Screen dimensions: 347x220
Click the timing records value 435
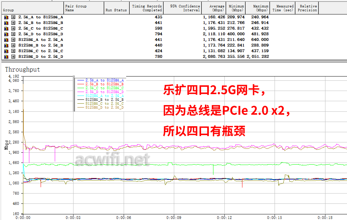click(x=158, y=17)
